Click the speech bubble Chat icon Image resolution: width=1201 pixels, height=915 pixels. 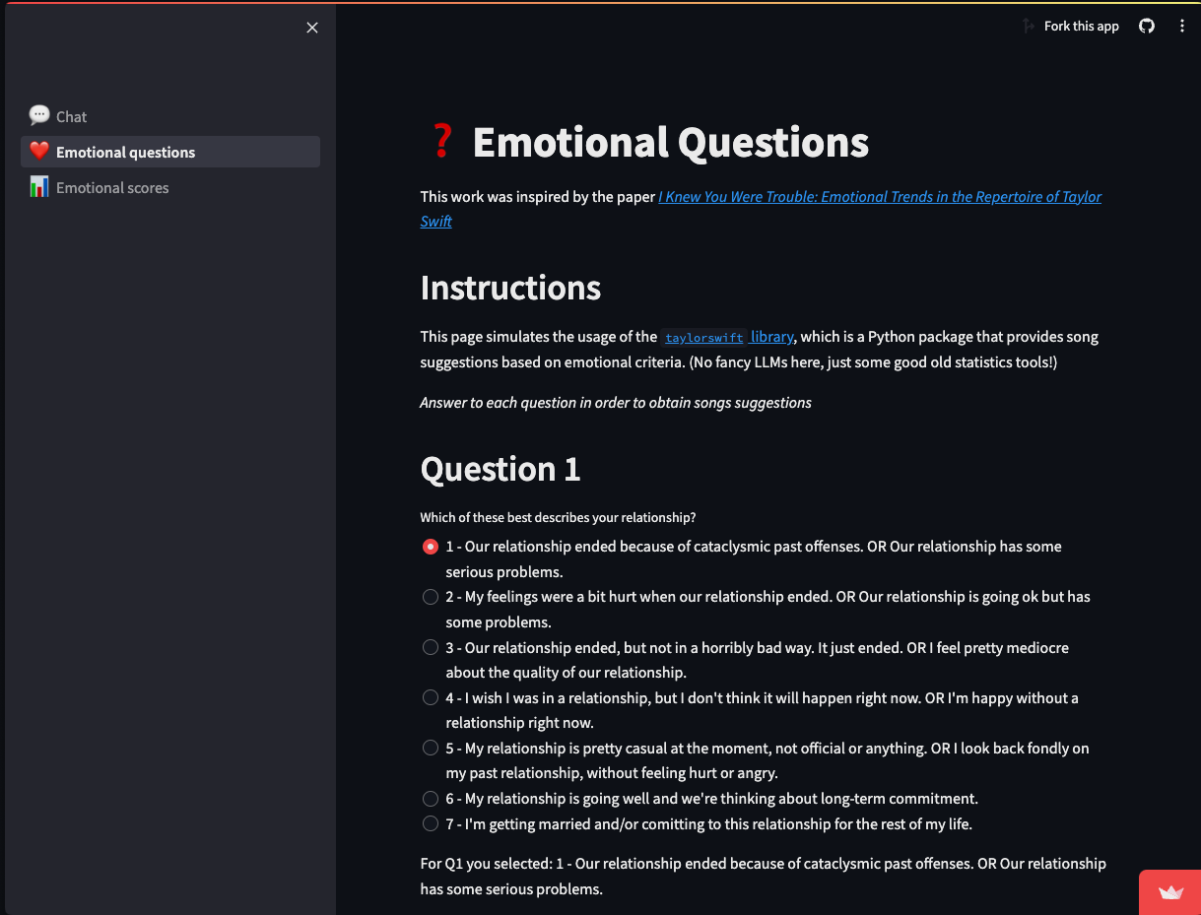(39, 115)
